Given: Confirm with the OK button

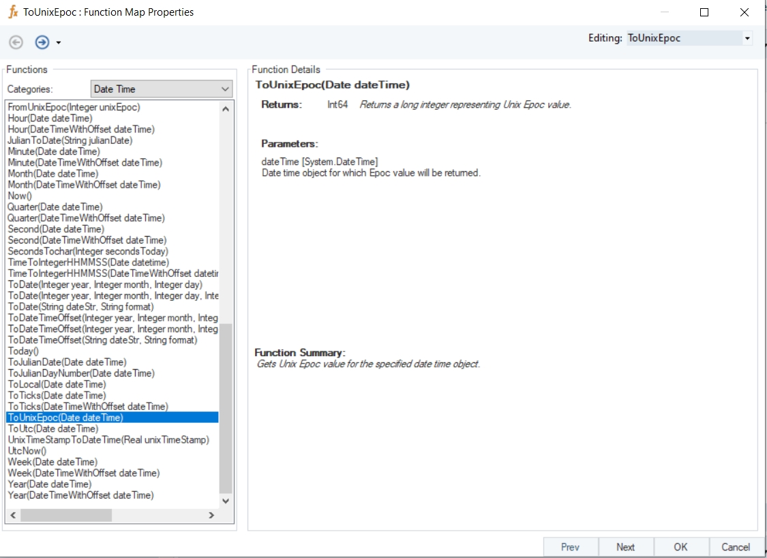Looking at the screenshot, I should [x=680, y=547].
